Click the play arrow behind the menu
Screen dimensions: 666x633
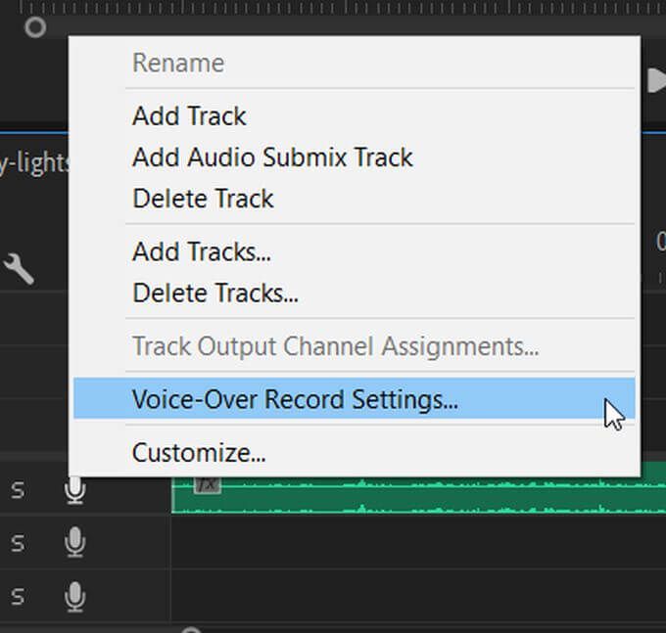coord(656,80)
